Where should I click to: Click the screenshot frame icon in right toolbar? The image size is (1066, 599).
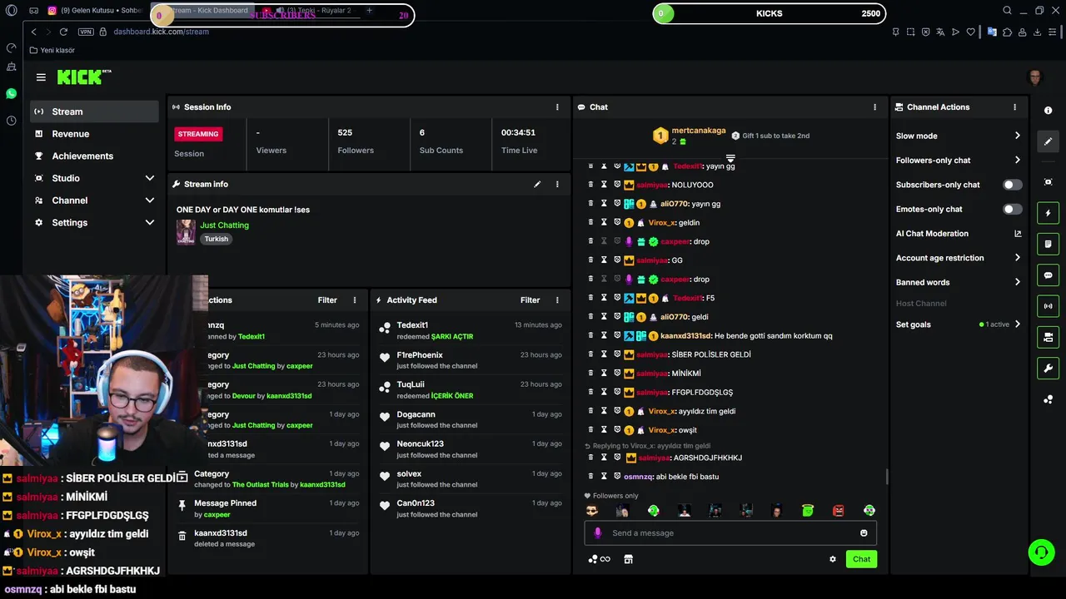[1048, 182]
